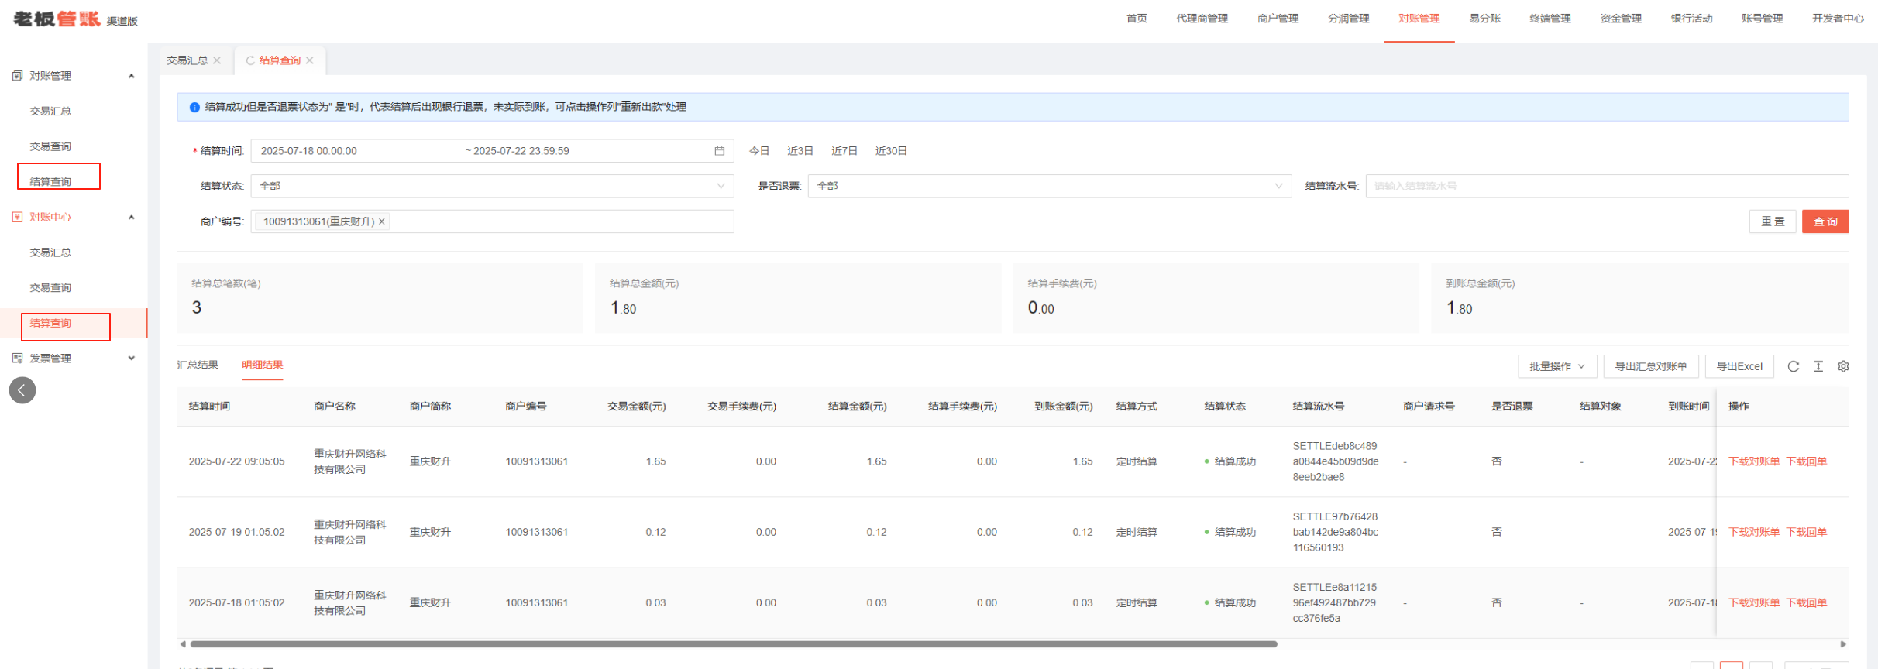
Task: Go to 首页 in top navigation
Action: click(x=1137, y=19)
